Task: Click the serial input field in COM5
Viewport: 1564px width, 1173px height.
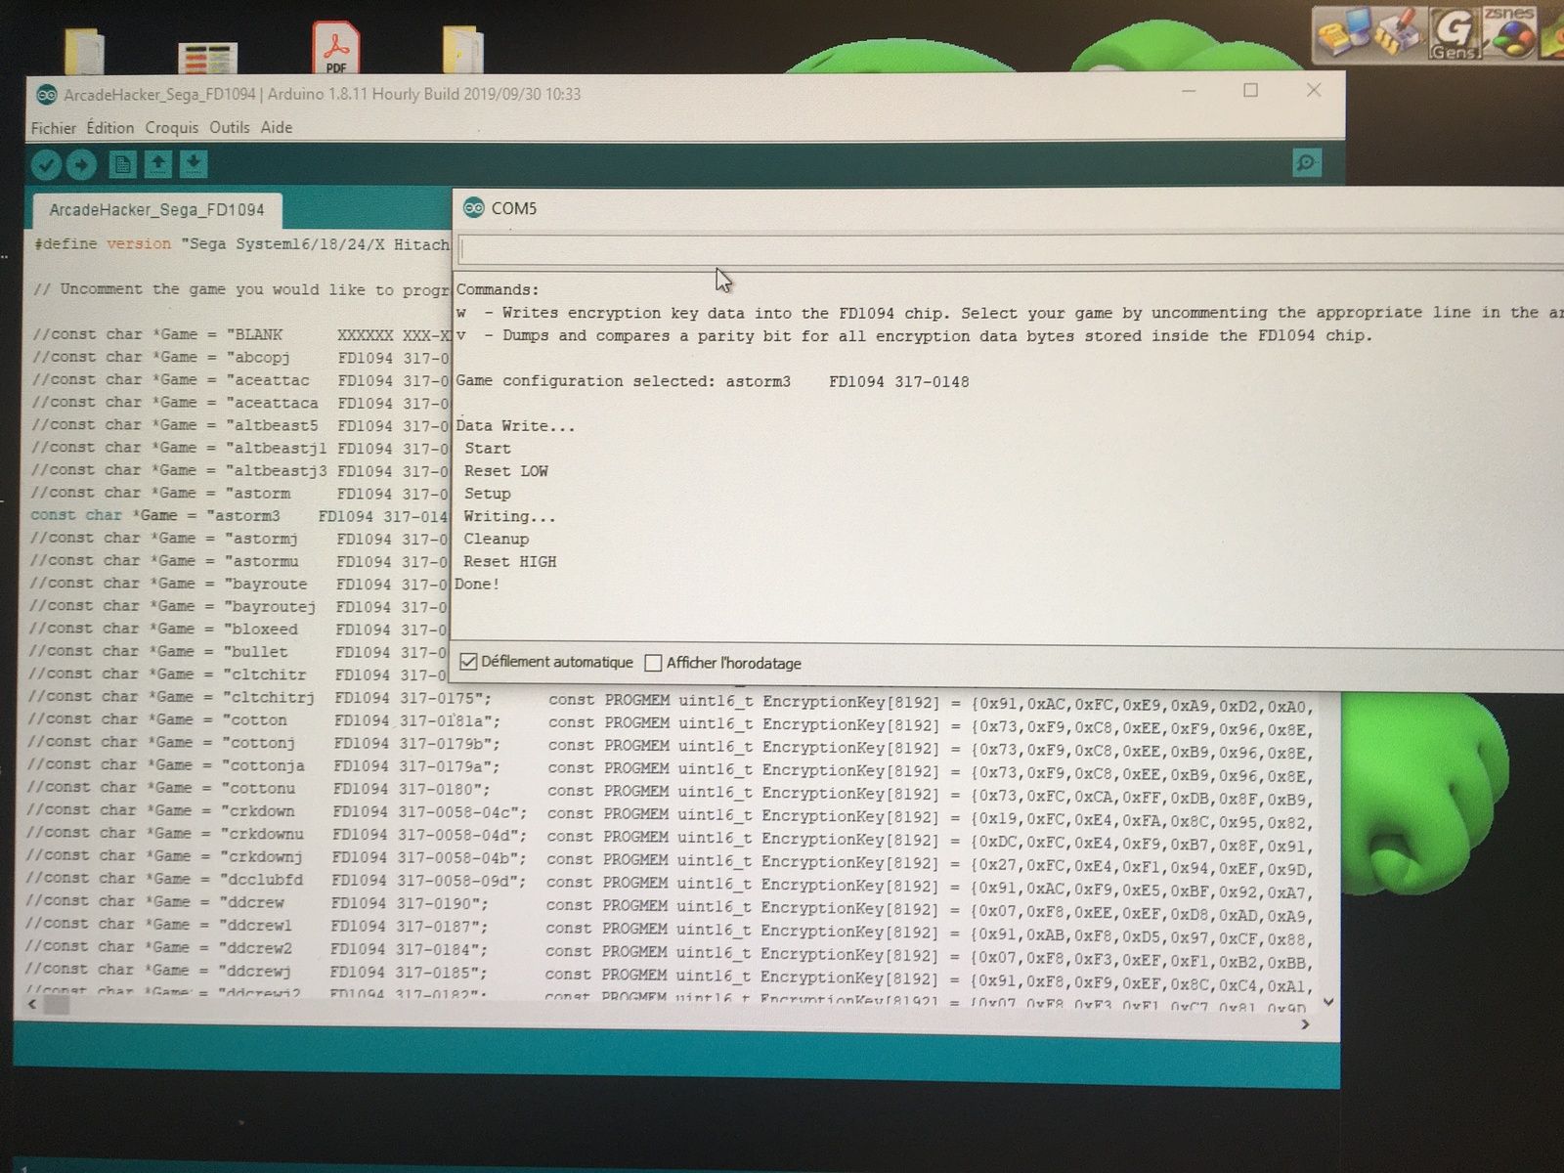Action: [x=1011, y=249]
